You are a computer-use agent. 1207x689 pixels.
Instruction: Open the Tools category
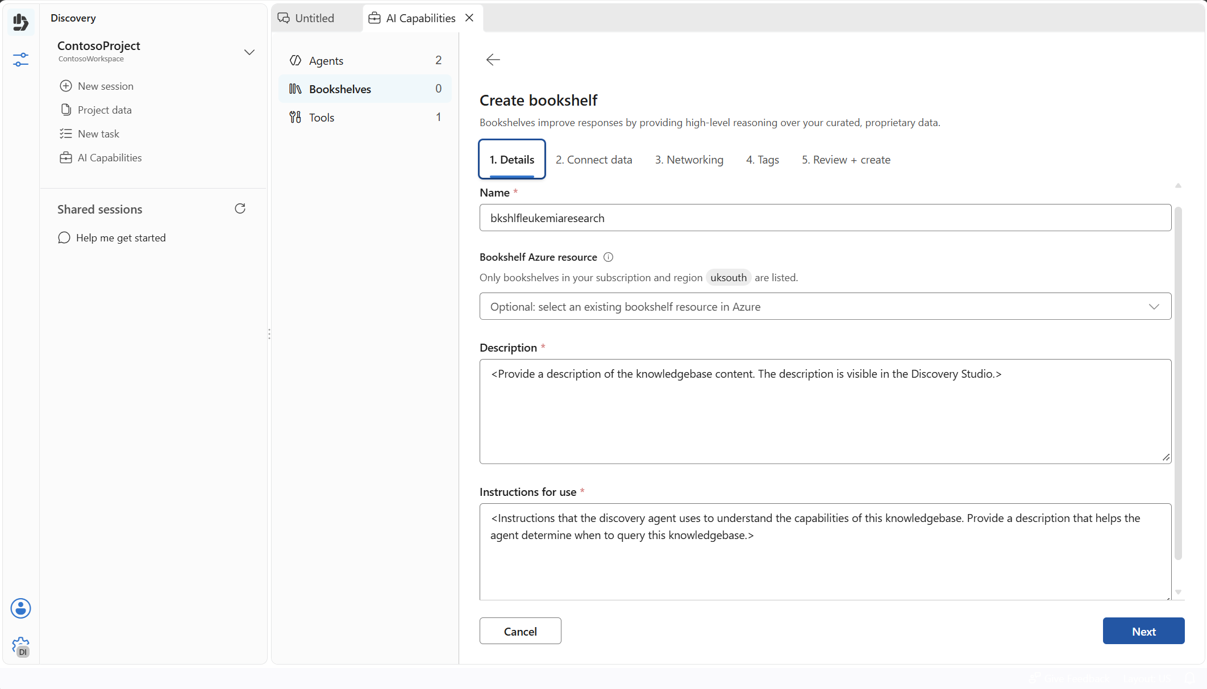coord(365,117)
